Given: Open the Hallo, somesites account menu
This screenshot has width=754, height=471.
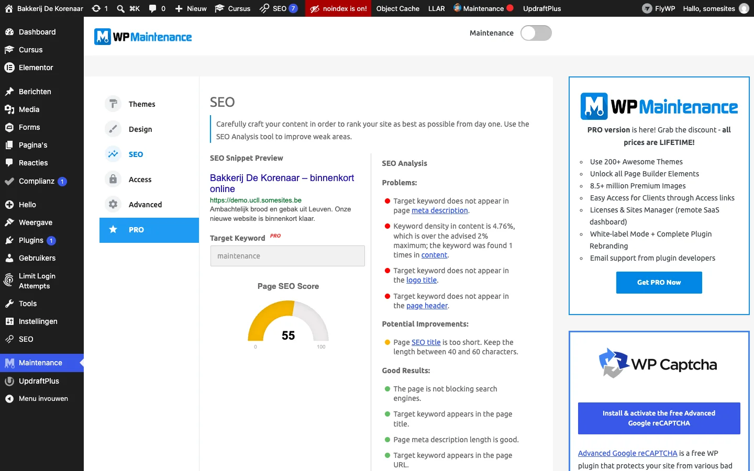Looking at the screenshot, I should (716, 8).
